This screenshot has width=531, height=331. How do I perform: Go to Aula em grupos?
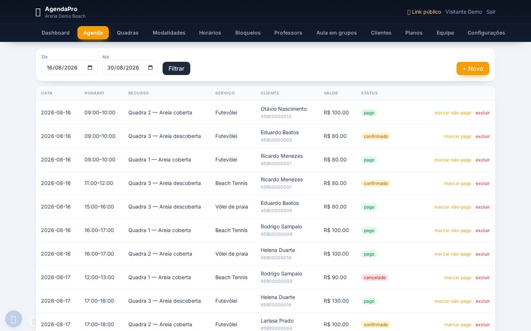tap(336, 33)
